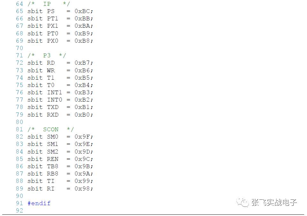Viewport: 307px width, 216px height.
Task: Click line number 92 at the bottom
Action: (19, 211)
